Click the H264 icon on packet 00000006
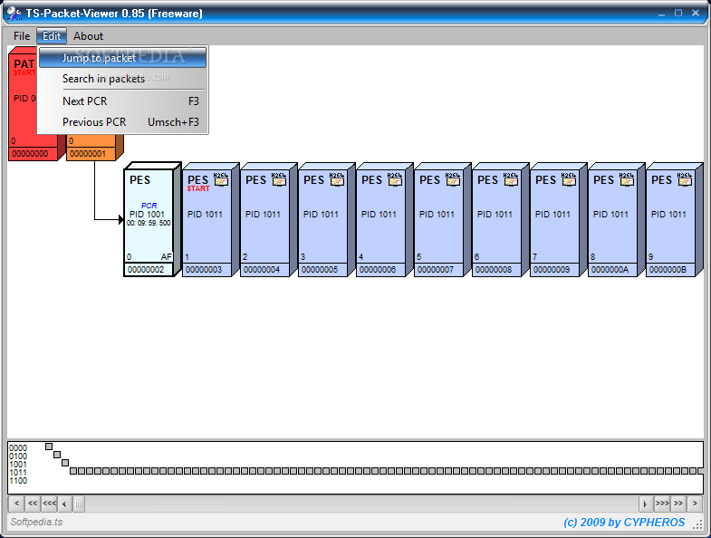 (395, 179)
